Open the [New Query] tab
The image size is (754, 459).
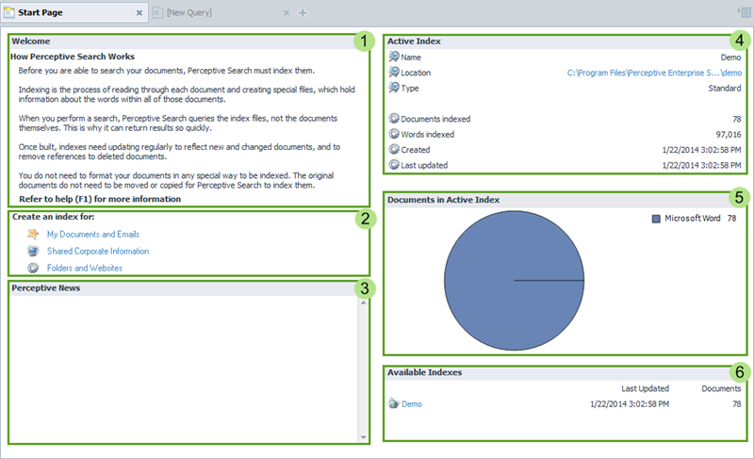[189, 13]
